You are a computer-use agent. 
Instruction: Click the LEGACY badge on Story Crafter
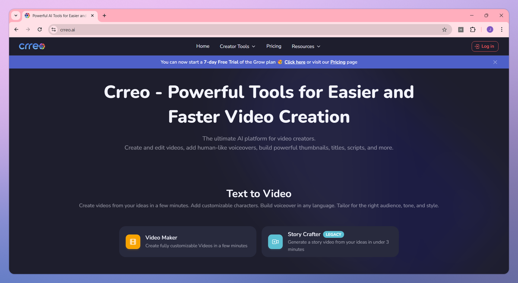[x=333, y=234]
